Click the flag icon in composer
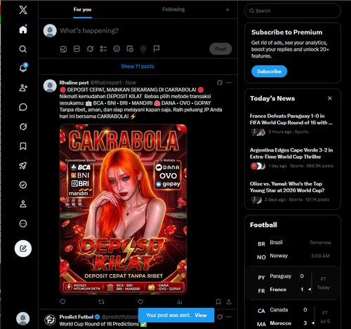This screenshot has width=351, height=329. [x=157, y=48]
